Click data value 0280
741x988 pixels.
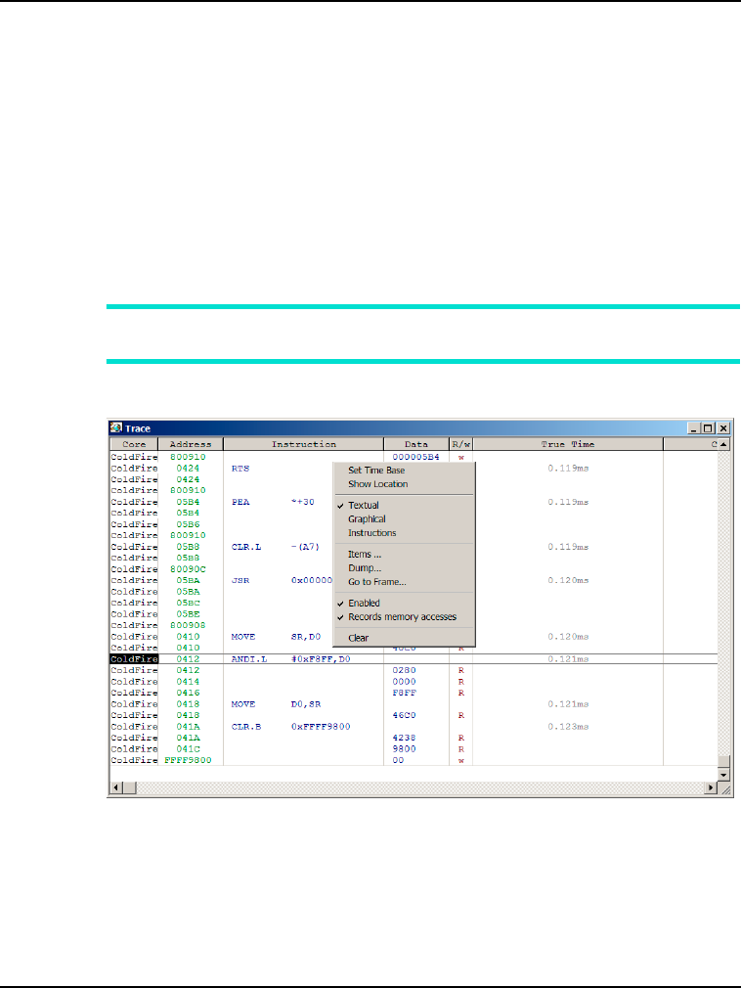(x=404, y=670)
